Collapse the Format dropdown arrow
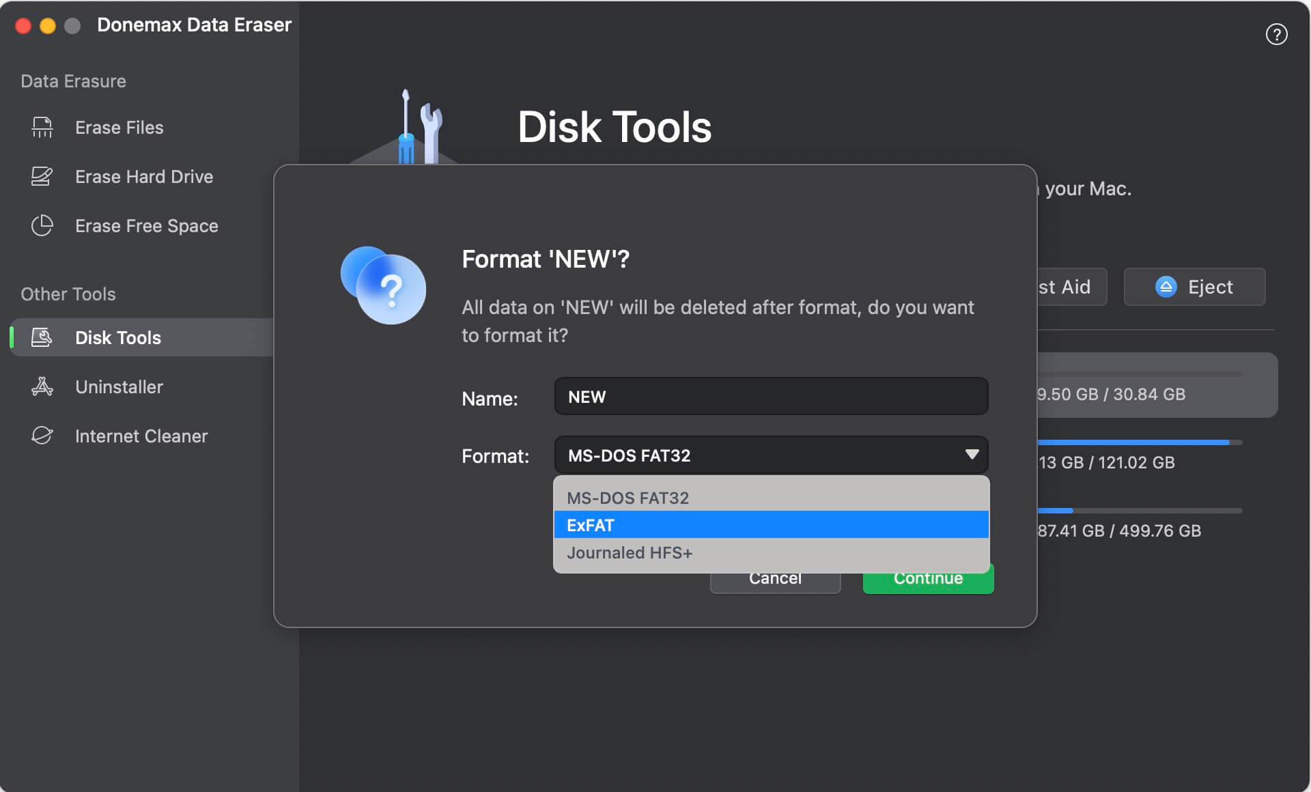Screen dimensions: 1311x792 click(972, 454)
